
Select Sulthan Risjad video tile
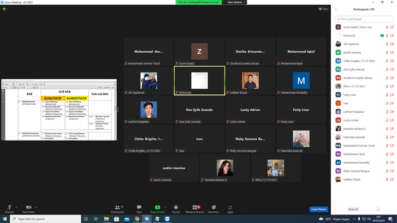tap(250, 81)
